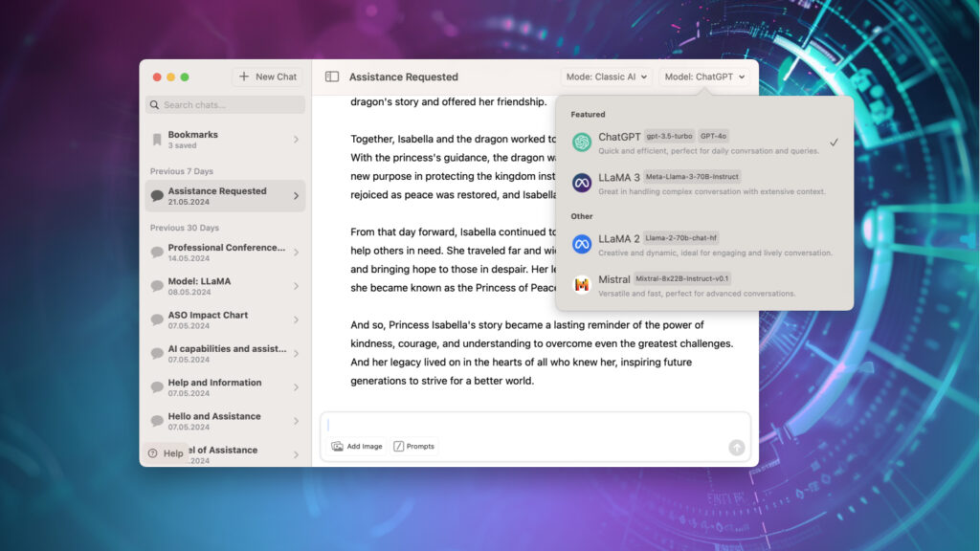Click the Help question mark icon
Viewport: 980px width, 551px height.
[152, 453]
